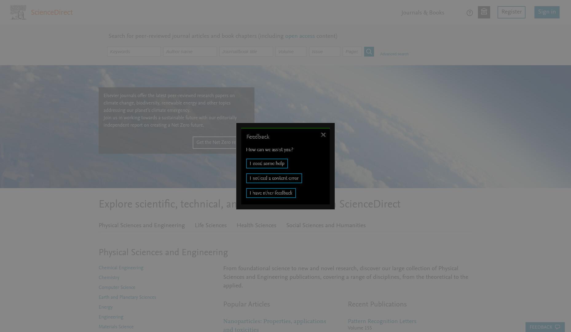
Task: Pick 'I have other feedback' button
Action: [x=271, y=193]
